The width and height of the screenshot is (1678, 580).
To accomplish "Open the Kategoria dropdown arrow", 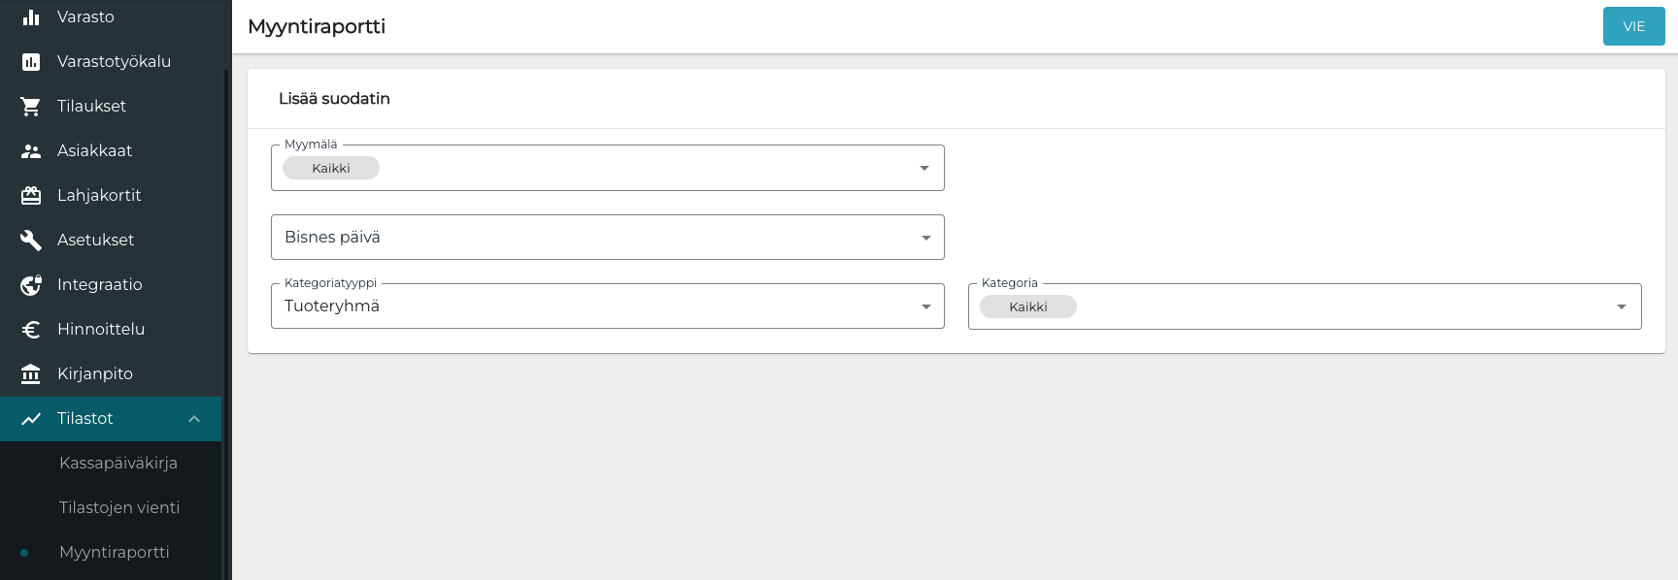I will [1621, 306].
